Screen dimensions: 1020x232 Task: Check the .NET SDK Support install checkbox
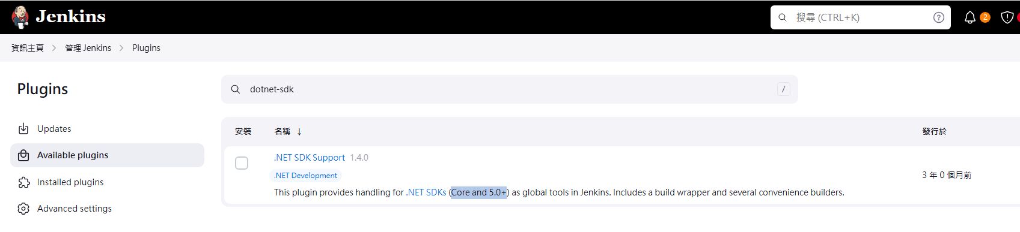[x=242, y=163]
